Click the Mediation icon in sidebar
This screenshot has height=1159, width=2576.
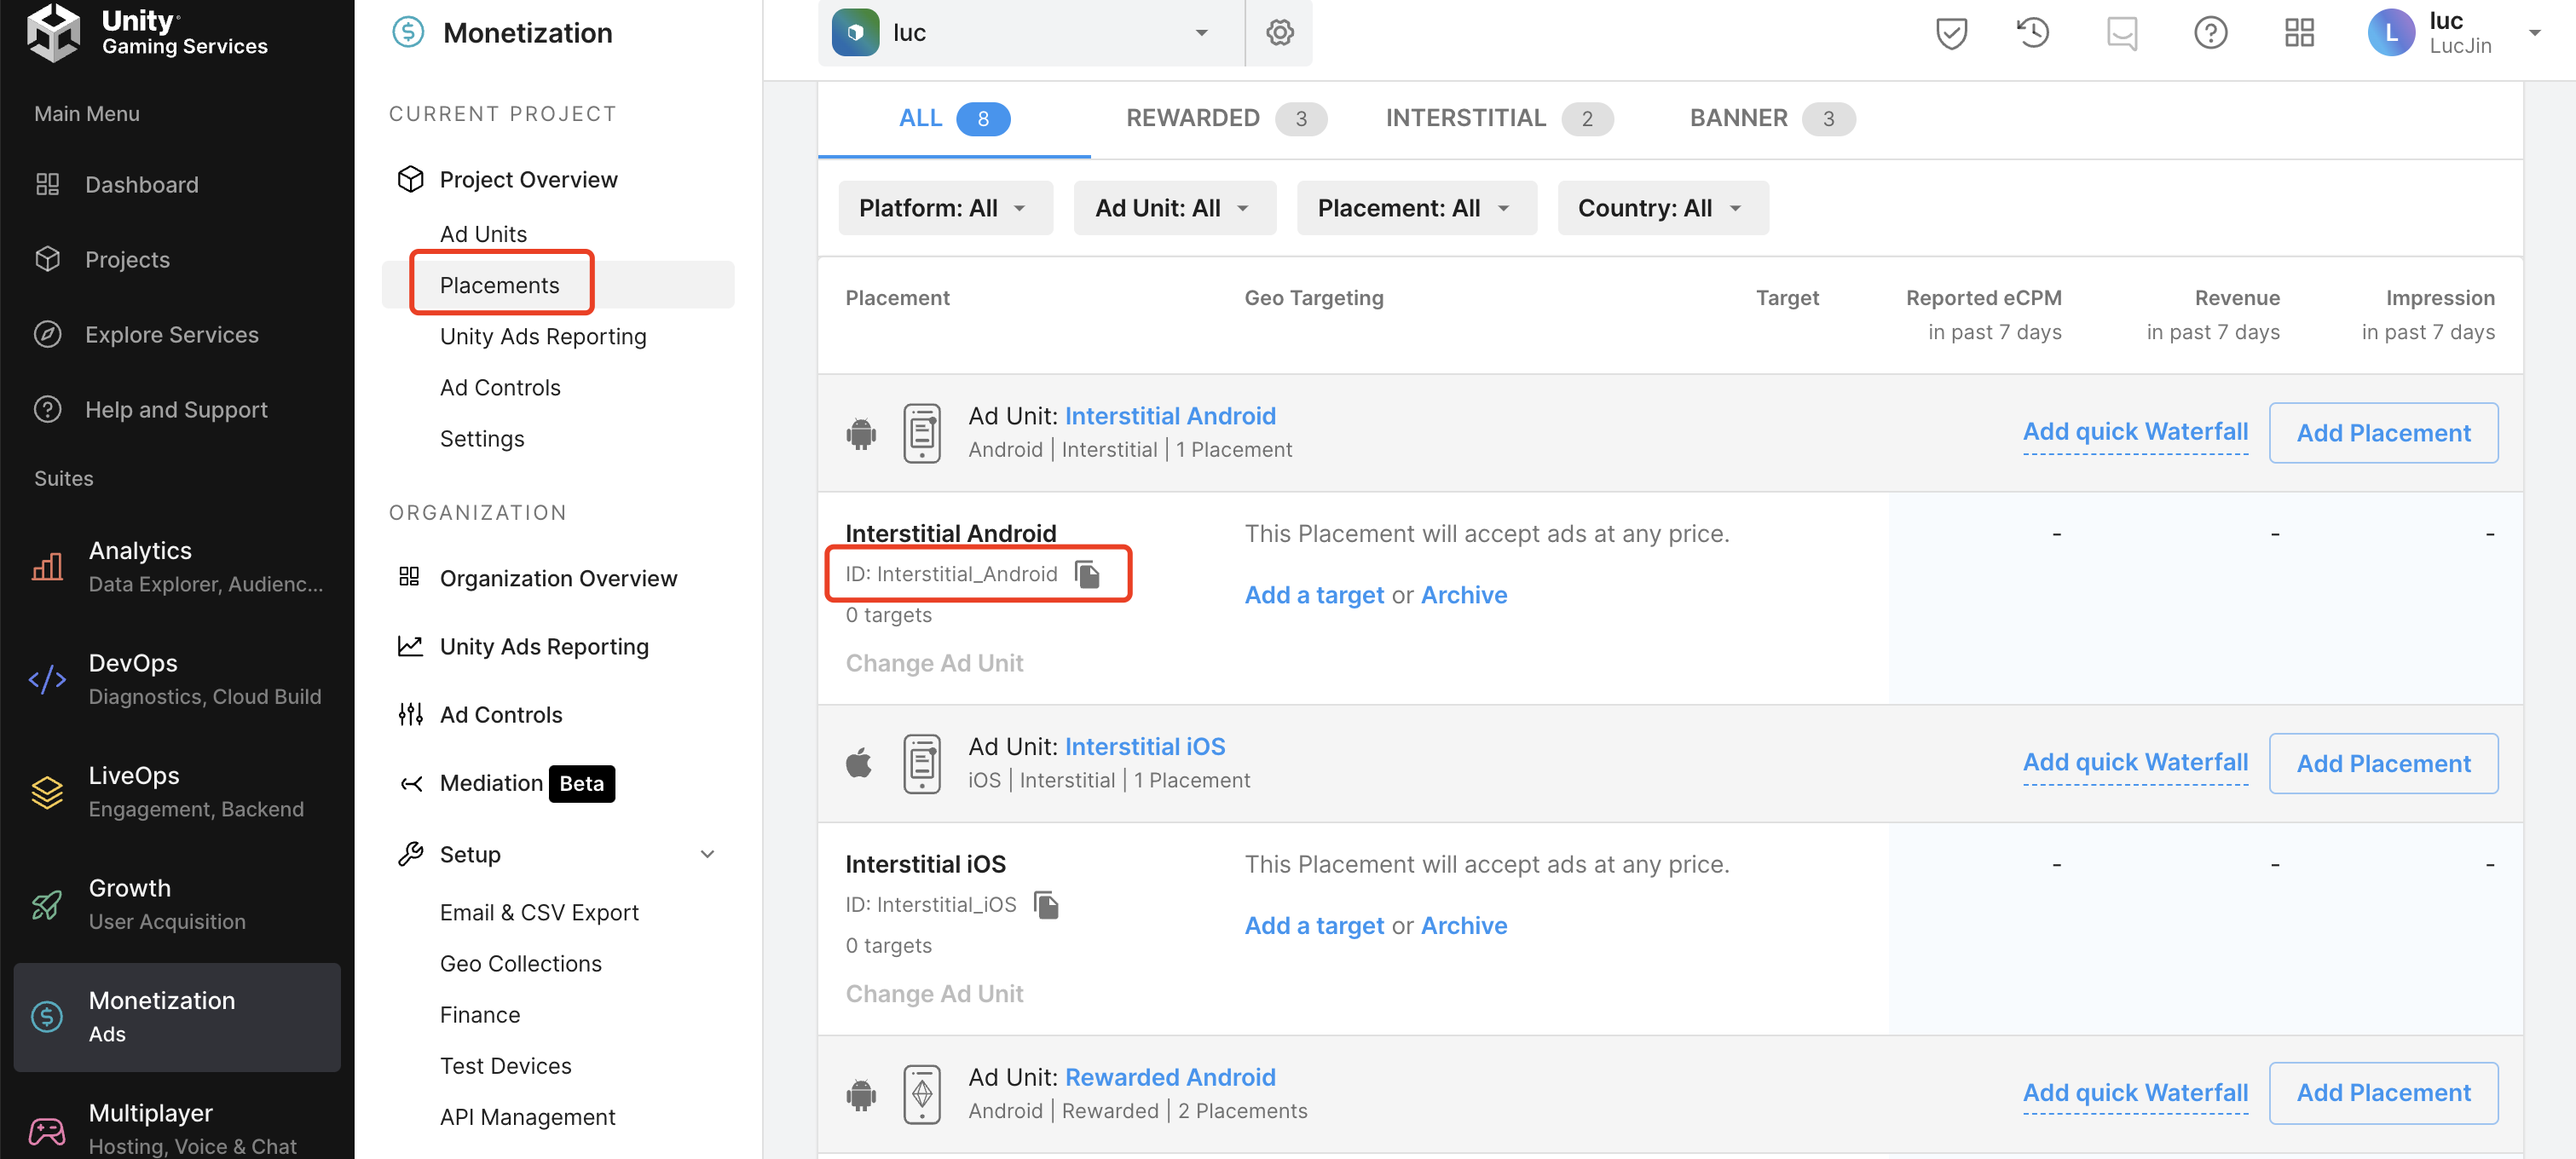411,782
